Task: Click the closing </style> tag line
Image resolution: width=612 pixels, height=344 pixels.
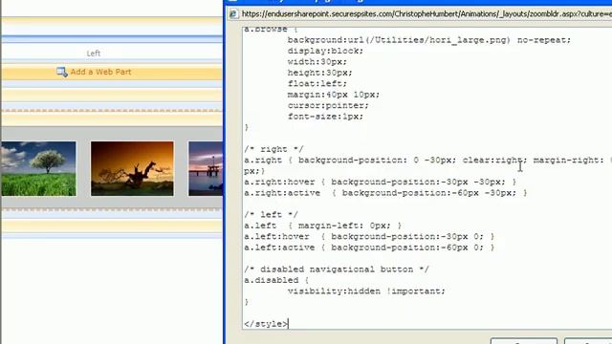Action: (x=266, y=324)
